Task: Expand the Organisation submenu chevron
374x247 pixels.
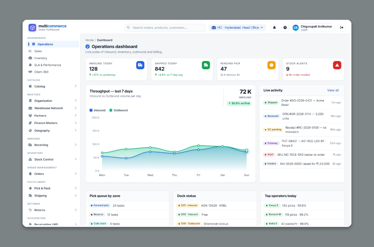Action: [x=76, y=101]
